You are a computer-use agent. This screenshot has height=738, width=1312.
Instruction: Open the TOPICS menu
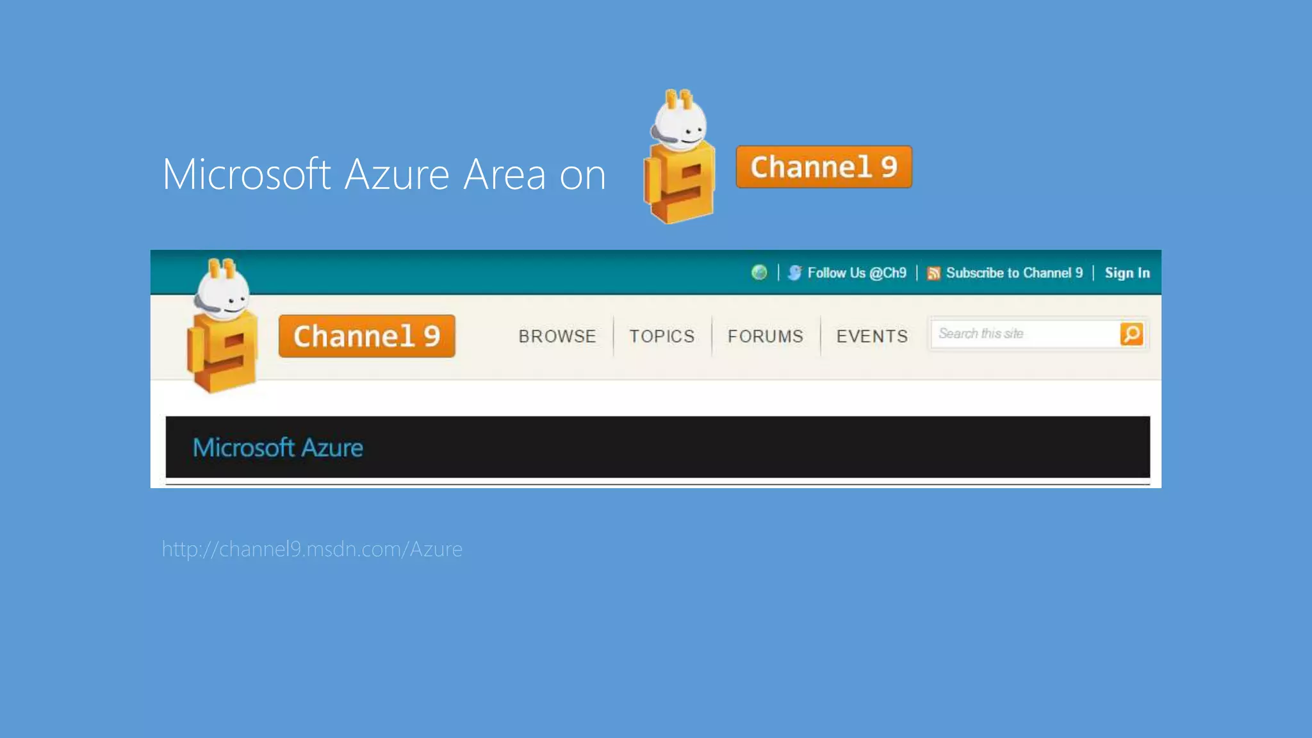pyautogui.click(x=662, y=336)
